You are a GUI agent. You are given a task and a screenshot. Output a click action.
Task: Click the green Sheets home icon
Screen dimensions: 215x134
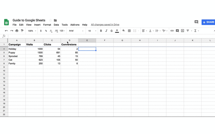(x=6, y=22)
